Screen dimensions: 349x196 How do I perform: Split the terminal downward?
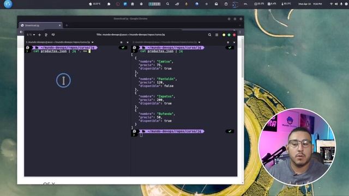point(53,35)
